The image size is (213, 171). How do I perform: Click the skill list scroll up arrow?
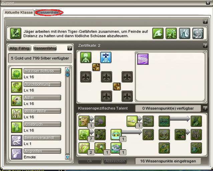[x=67, y=70]
